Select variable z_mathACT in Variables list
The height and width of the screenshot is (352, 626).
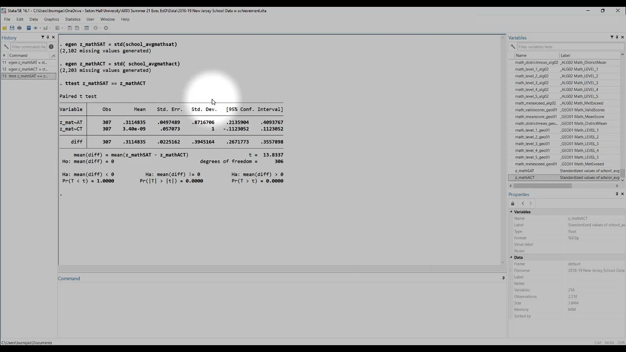click(564, 177)
